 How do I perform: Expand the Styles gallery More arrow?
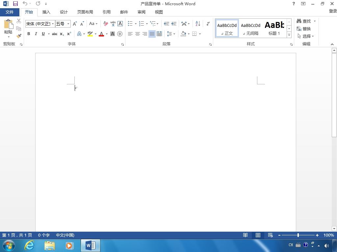(289, 35)
